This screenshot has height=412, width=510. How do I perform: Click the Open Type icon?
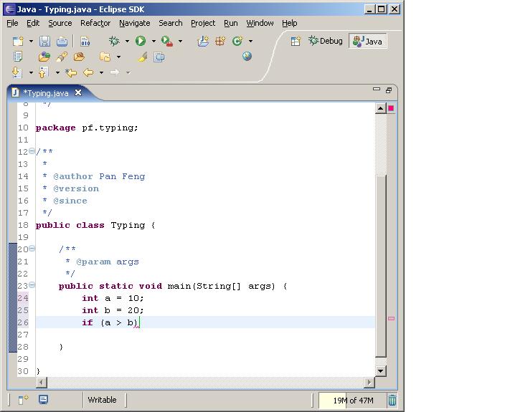tap(44, 57)
